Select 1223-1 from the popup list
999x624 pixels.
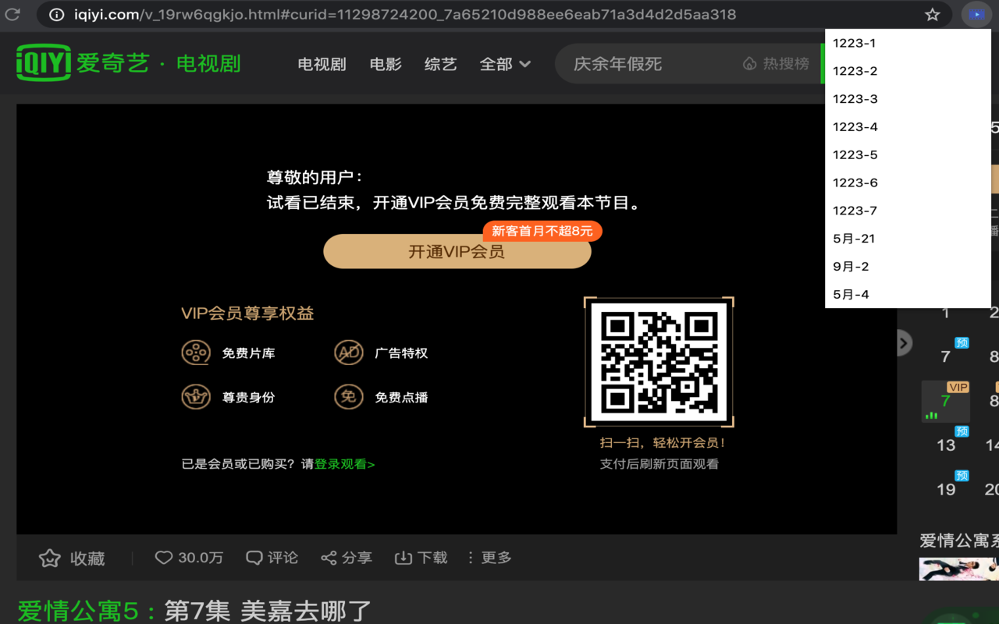908,43
